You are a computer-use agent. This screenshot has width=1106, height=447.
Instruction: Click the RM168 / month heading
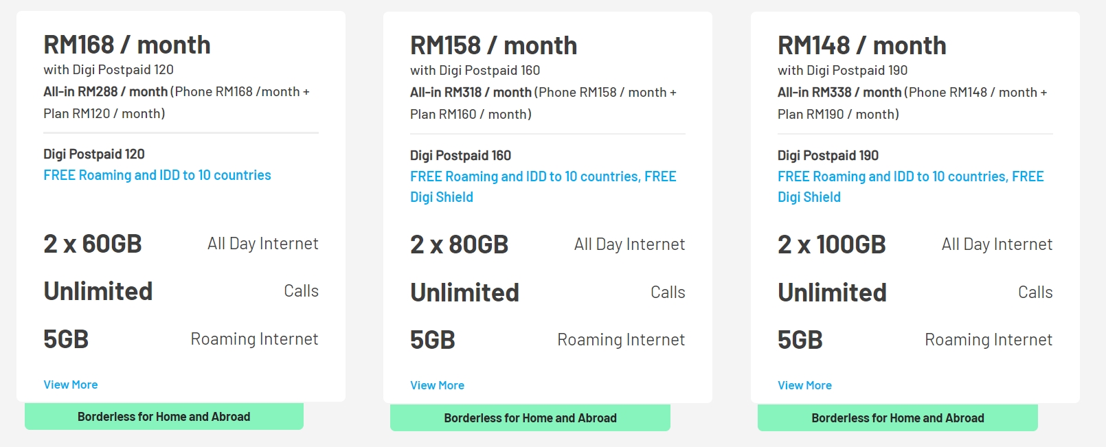[127, 45]
